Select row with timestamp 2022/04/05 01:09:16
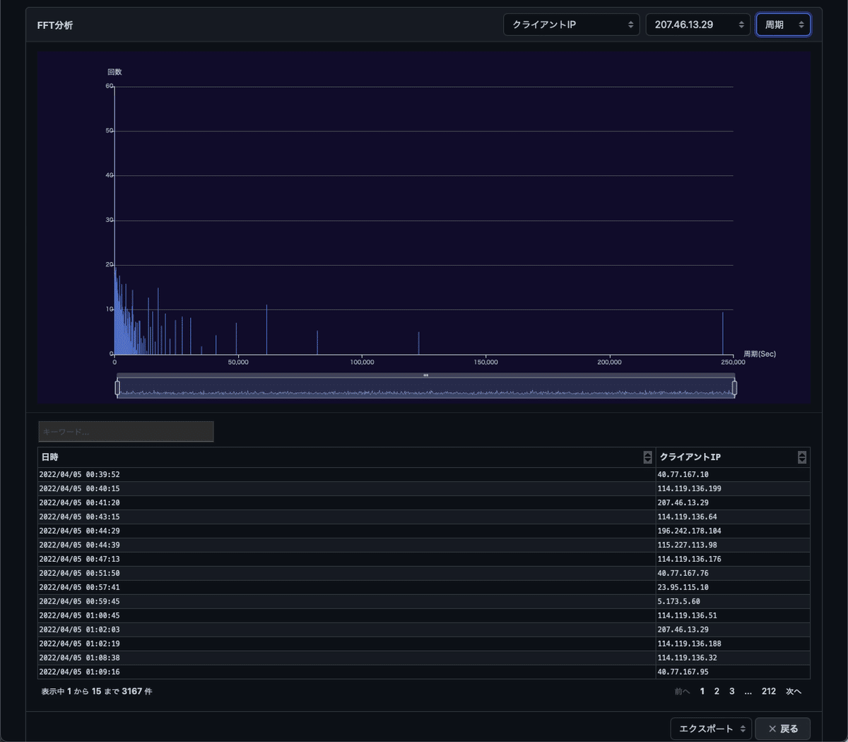 pyautogui.click(x=424, y=672)
